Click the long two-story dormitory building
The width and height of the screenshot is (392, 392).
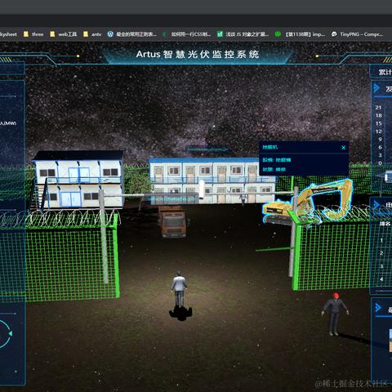[x=212, y=180]
